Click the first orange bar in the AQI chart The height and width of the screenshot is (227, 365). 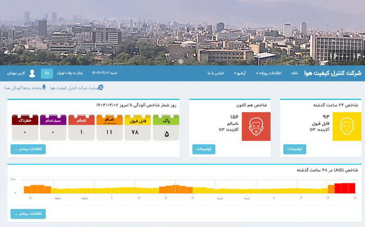click(27, 190)
